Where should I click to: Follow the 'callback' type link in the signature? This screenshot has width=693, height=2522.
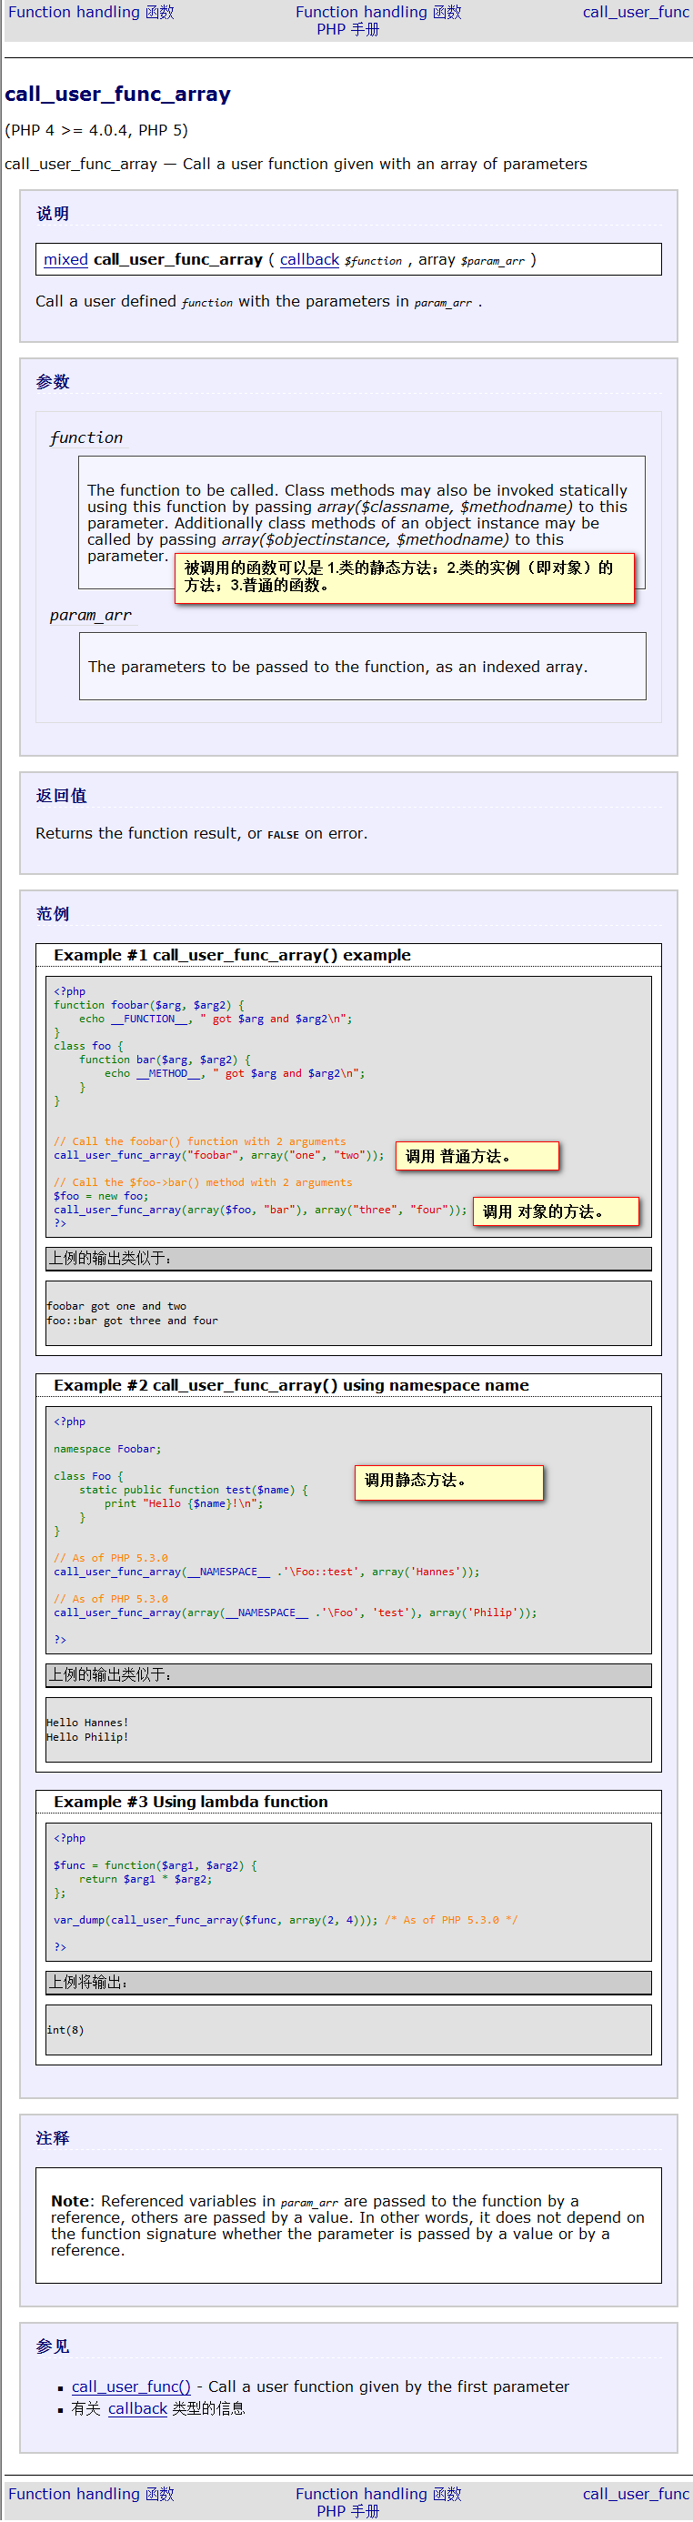click(309, 259)
